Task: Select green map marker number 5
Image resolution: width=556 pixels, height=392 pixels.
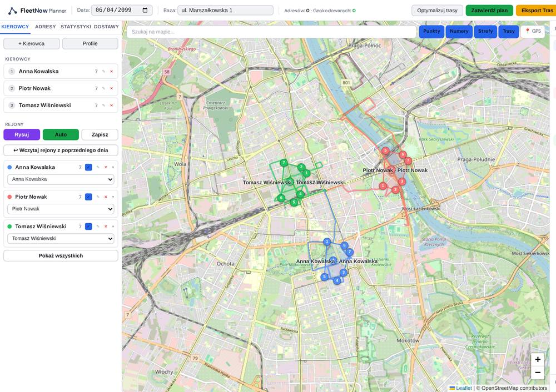Action: pyautogui.click(x=294, y=202)
